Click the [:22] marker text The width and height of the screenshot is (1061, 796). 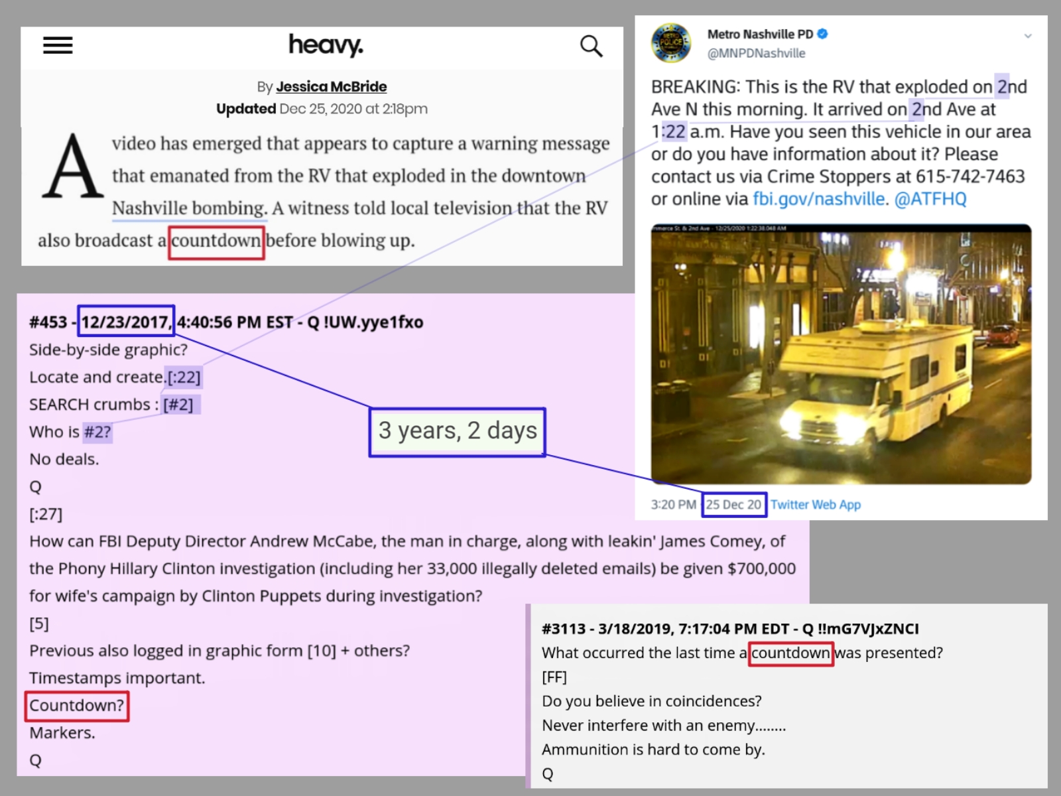click(x=184, y=377)
